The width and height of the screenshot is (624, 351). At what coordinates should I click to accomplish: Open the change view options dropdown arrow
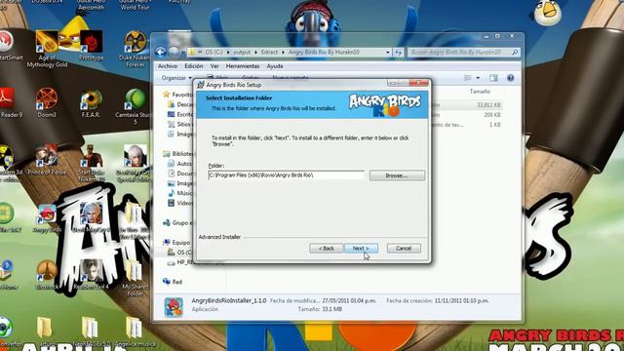pos(478,78)
